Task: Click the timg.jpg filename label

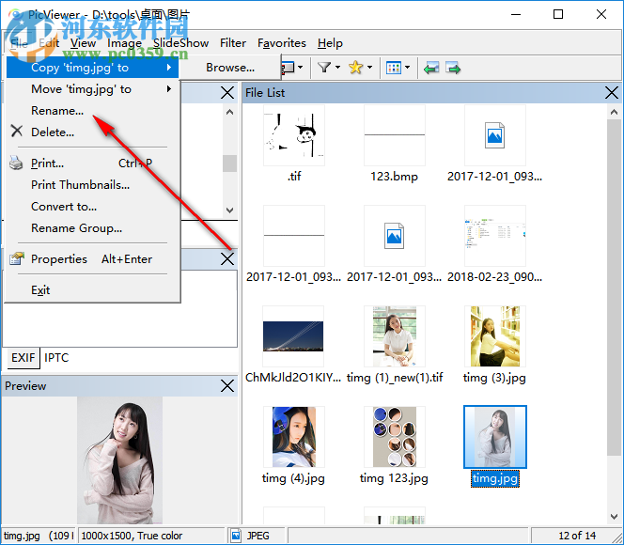Action: tap(495, 478)
